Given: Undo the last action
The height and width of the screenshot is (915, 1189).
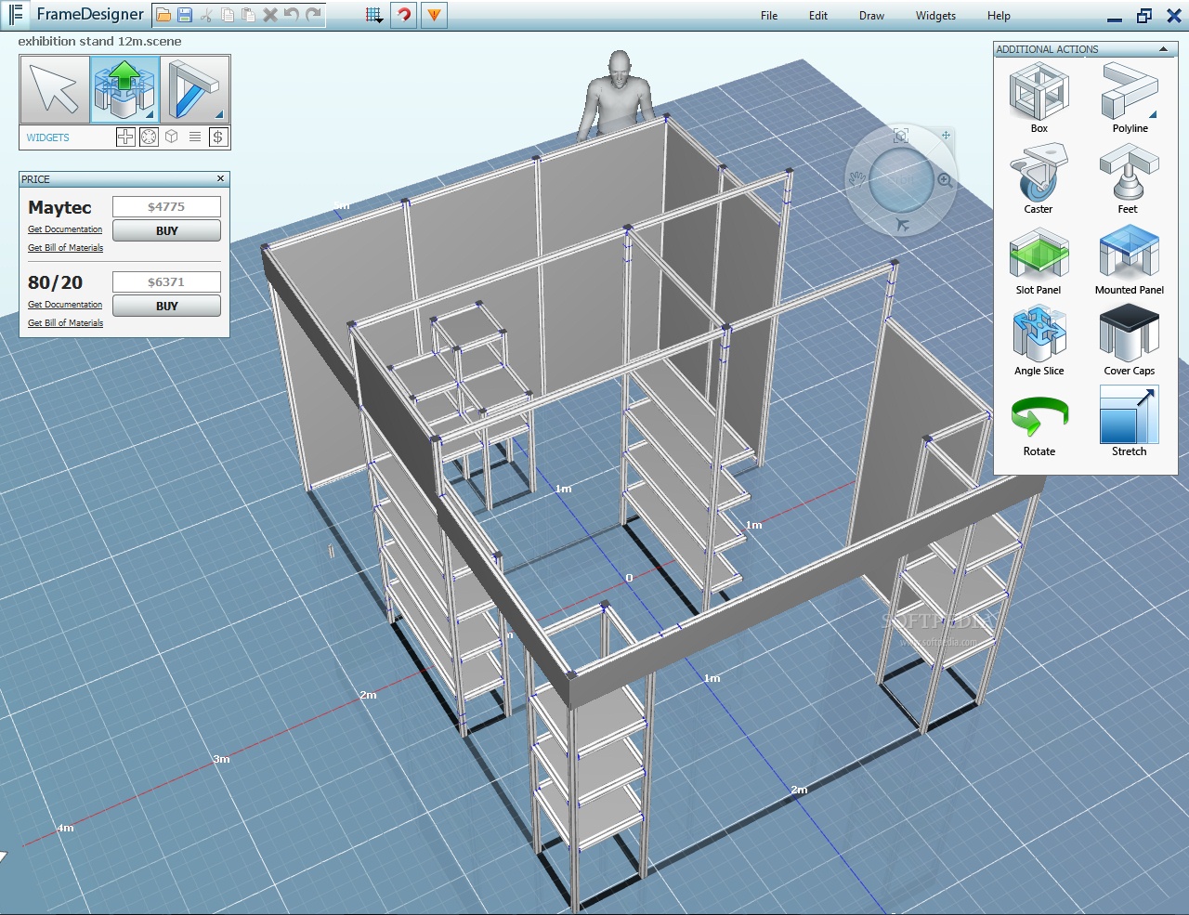Looking at the screenshot, I should (x=291, y=15).
